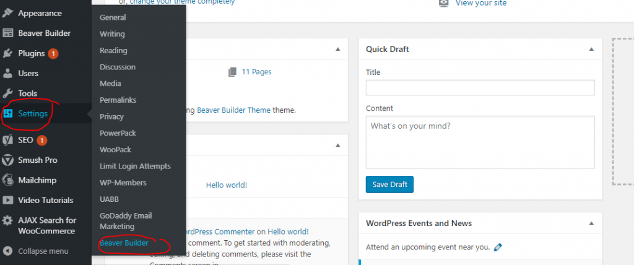Open the 11 Pages link
The image size is (634, 265).
256,72
